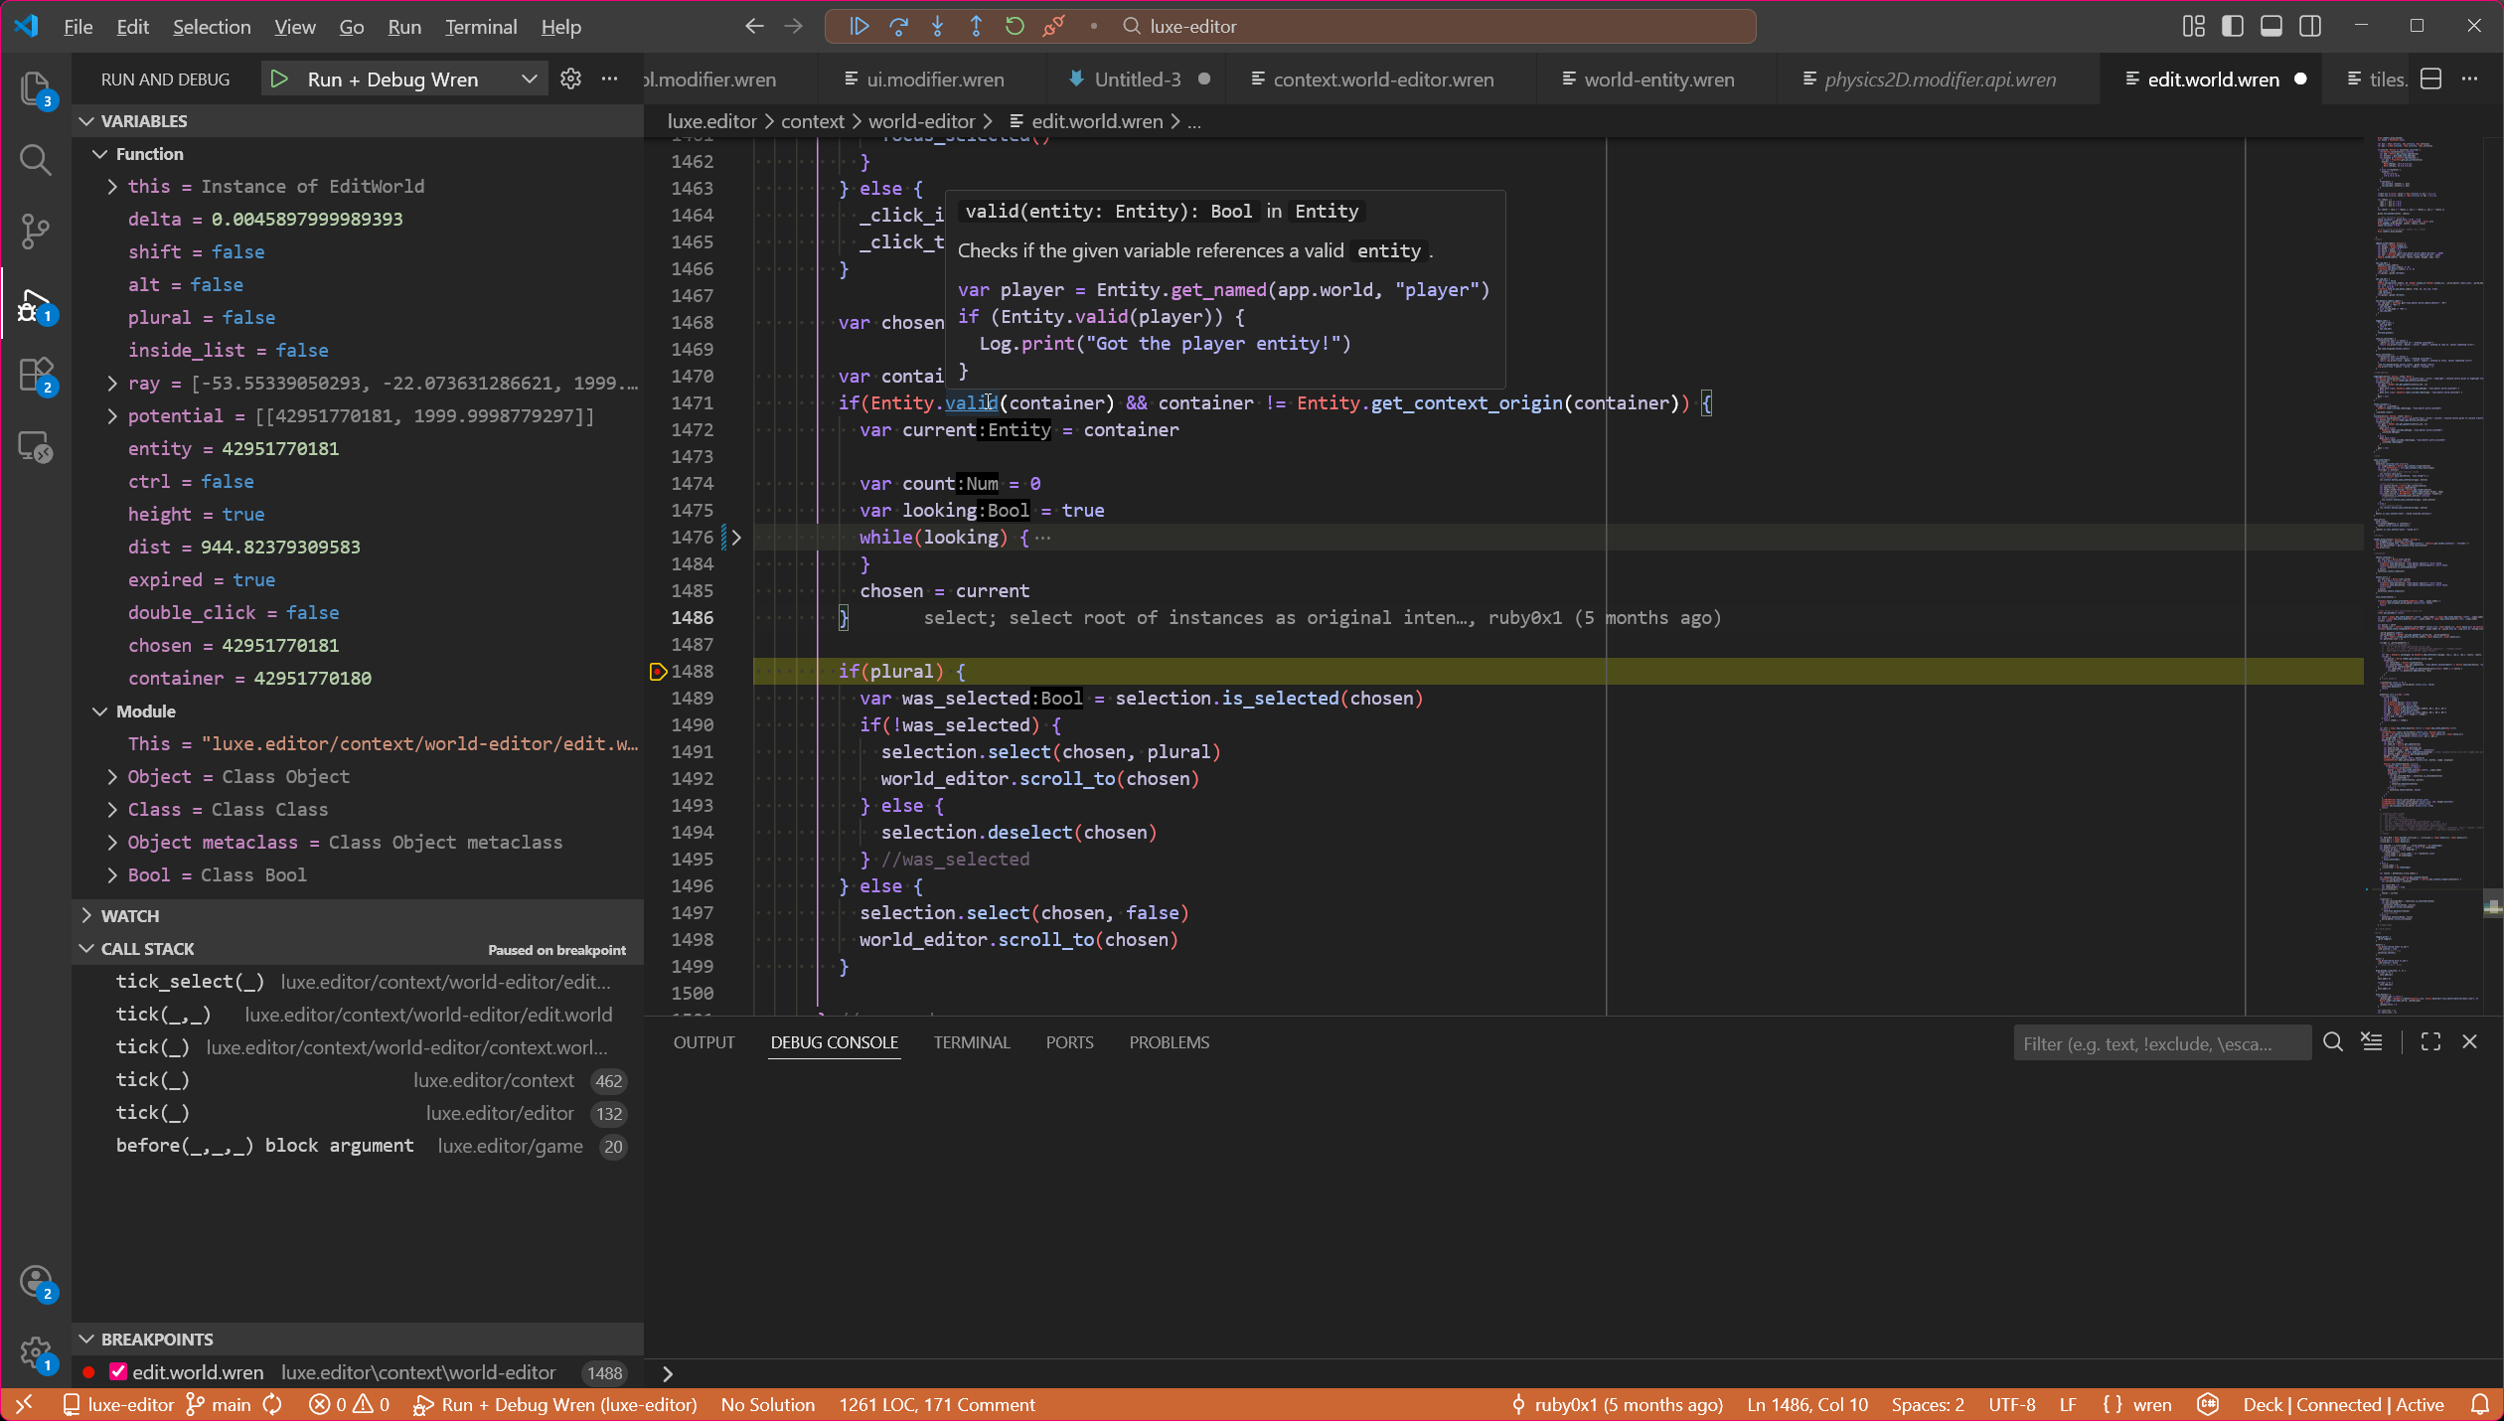Image resolution: width=2504 pixels, height=1421 pixels.
Task: Click the Step Over debug icon
Action: click(x=899, y=27)
